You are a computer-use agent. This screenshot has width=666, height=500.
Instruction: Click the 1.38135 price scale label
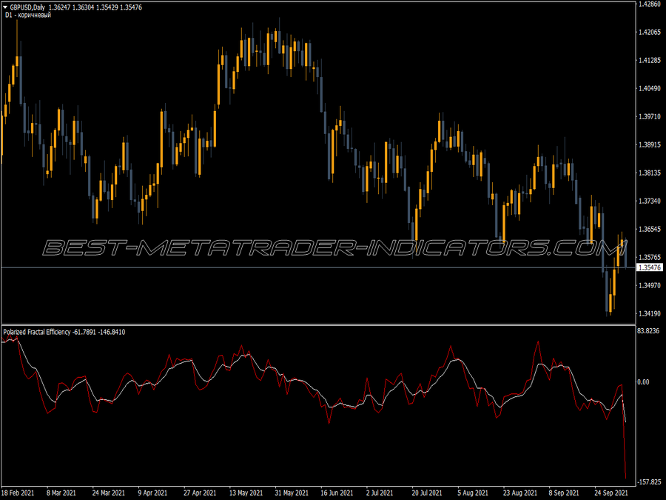(x=650, y=173)
